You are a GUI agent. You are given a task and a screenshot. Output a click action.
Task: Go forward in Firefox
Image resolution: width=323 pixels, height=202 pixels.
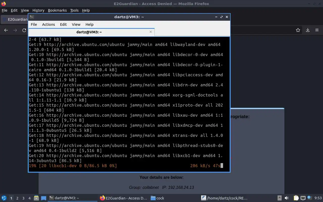click(x=15, y=30)
